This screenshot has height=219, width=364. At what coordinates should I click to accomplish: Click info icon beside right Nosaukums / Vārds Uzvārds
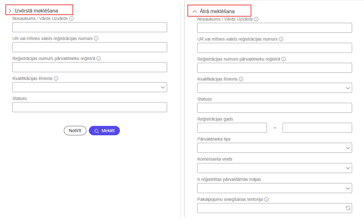click(x=256, y=19)
